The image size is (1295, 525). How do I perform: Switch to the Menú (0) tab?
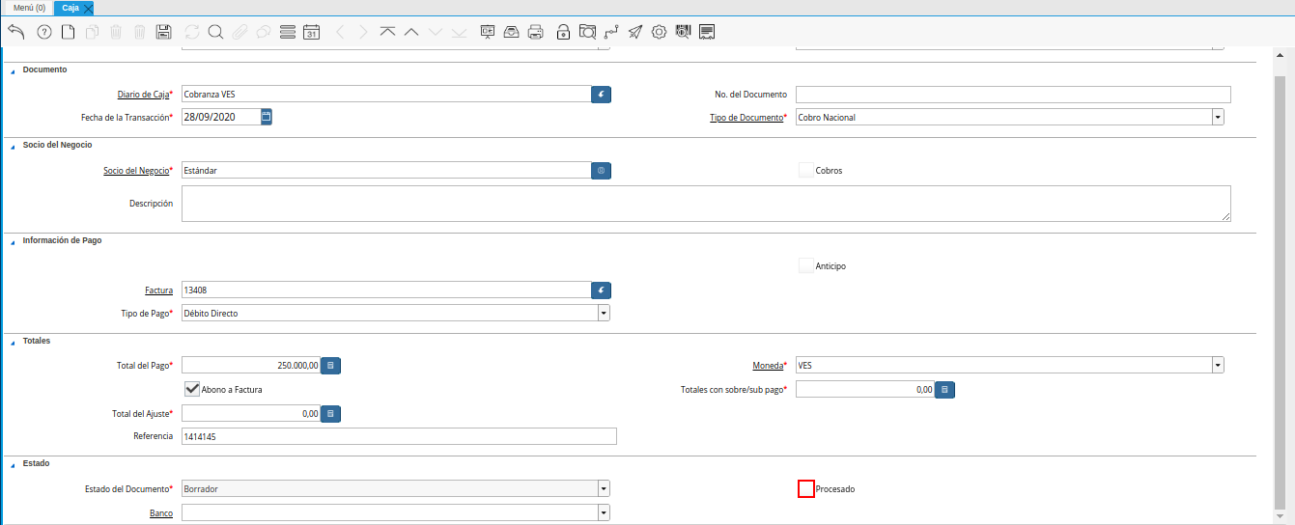click(29, 8)
